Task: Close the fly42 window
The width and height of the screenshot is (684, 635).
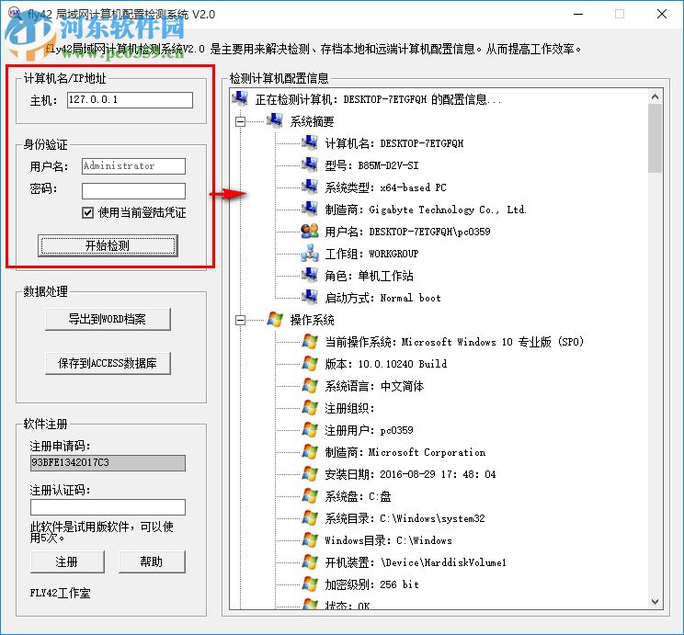Action: tap(662, 14)
